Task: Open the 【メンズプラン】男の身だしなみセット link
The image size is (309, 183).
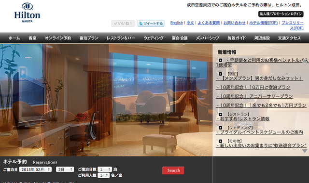Action: pyautogui.click(x=259, y=78)
